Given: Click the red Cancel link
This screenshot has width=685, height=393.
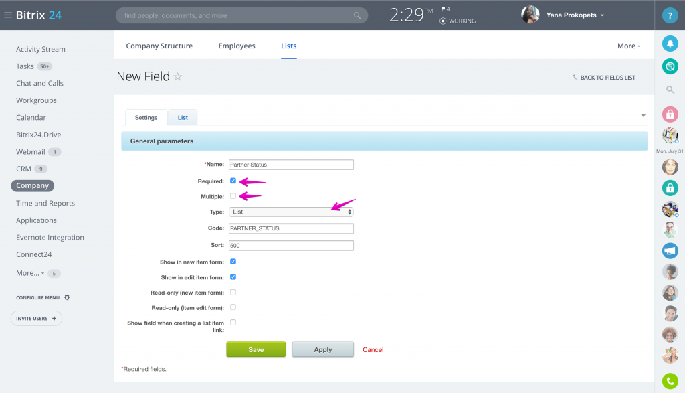Looking at the screenshot, I should click(373, 349).
